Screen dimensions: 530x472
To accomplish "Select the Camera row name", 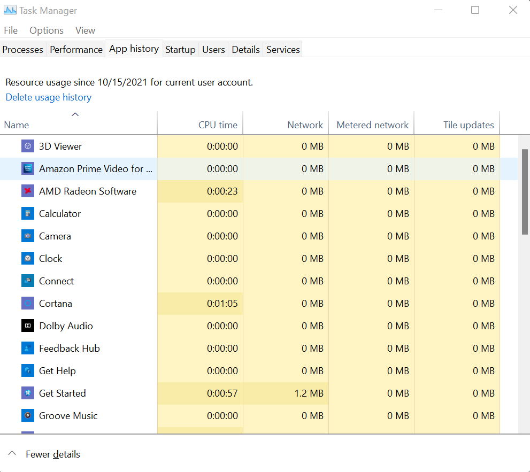I will pyautogui.click(x=55, y=236).
